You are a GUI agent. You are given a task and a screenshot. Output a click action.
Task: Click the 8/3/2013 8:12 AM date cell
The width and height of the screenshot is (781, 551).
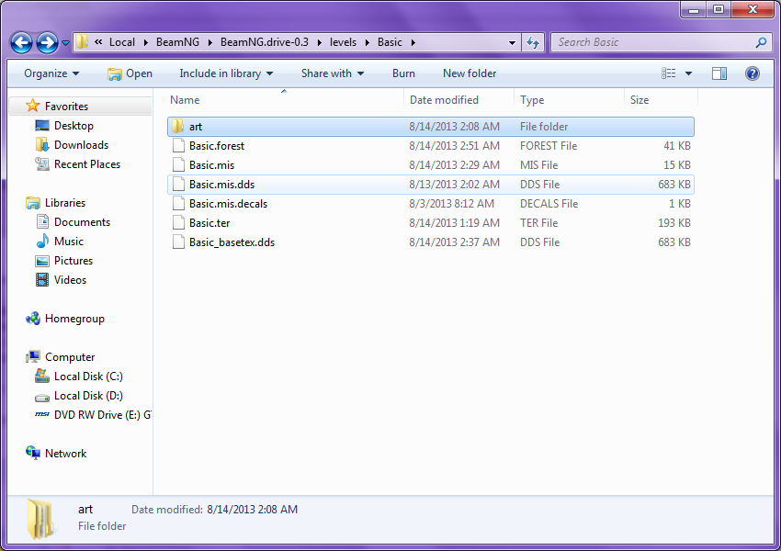pos(452,204)
